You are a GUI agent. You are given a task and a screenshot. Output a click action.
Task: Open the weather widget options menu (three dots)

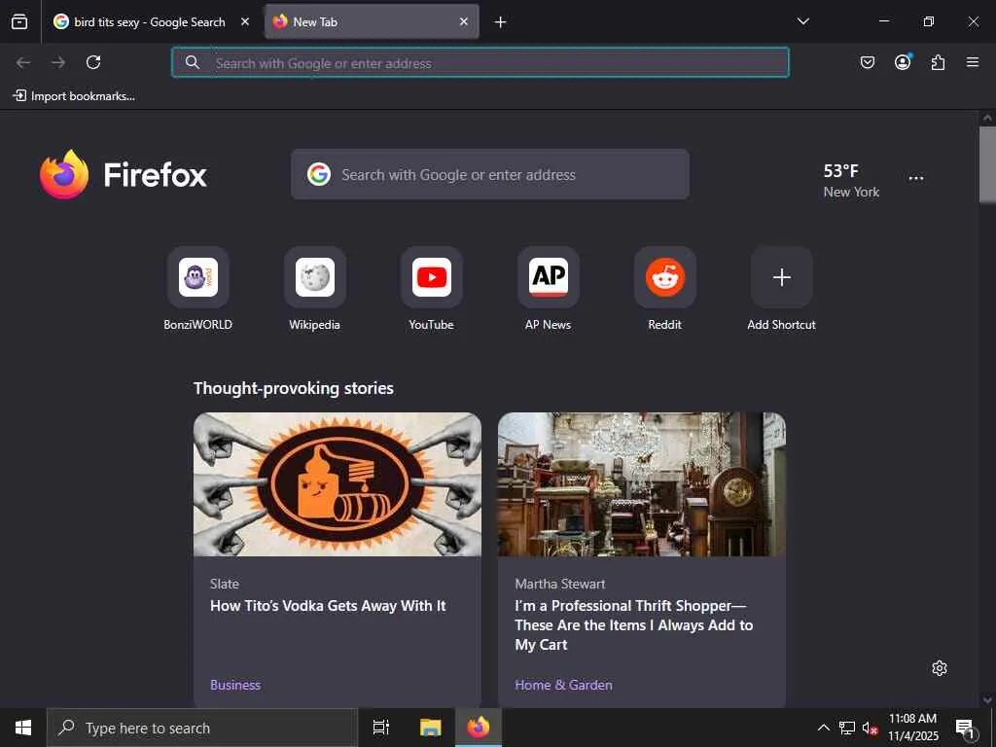pyautogui.click(x=916, y=179)
